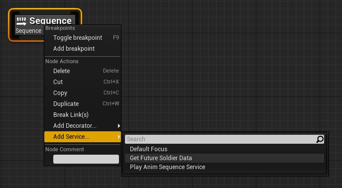Open the Add Decorator submenu

[x=83, y=126]
